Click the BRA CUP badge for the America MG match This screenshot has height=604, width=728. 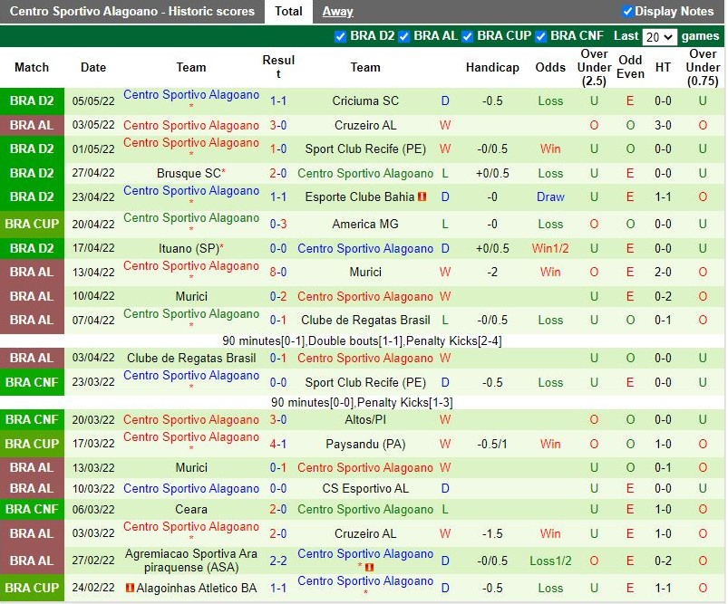click(32, 223)
